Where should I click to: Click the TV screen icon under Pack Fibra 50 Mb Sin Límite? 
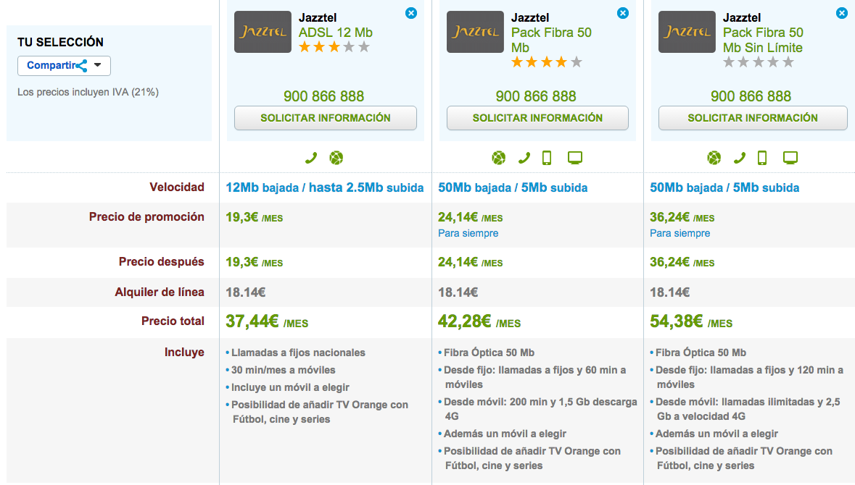coord(790,158)
